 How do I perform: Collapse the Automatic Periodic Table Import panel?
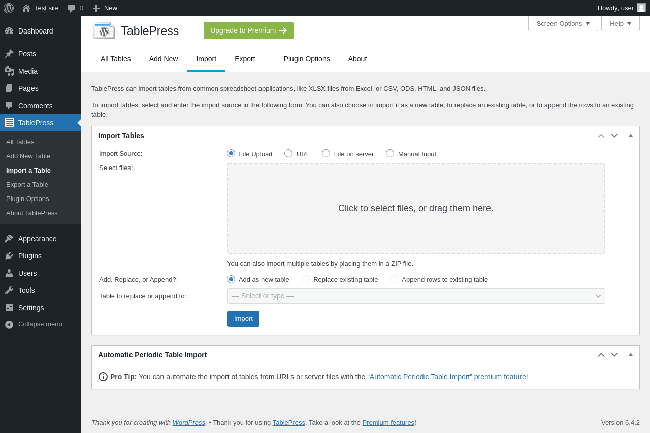click(x=631, y=355)
